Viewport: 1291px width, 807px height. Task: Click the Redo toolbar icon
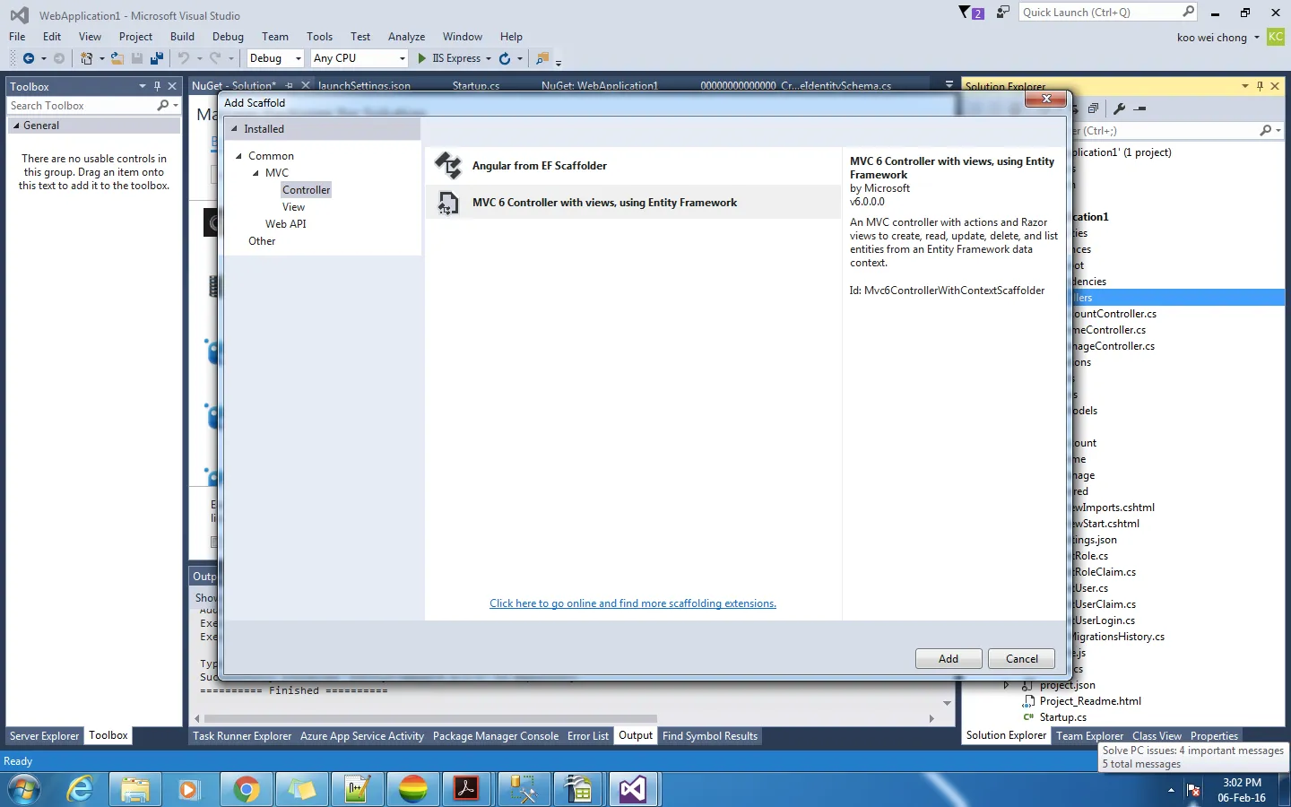(x=215, y=58)
